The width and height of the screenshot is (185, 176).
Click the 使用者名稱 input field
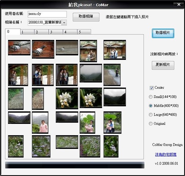[x=47, y=14]
